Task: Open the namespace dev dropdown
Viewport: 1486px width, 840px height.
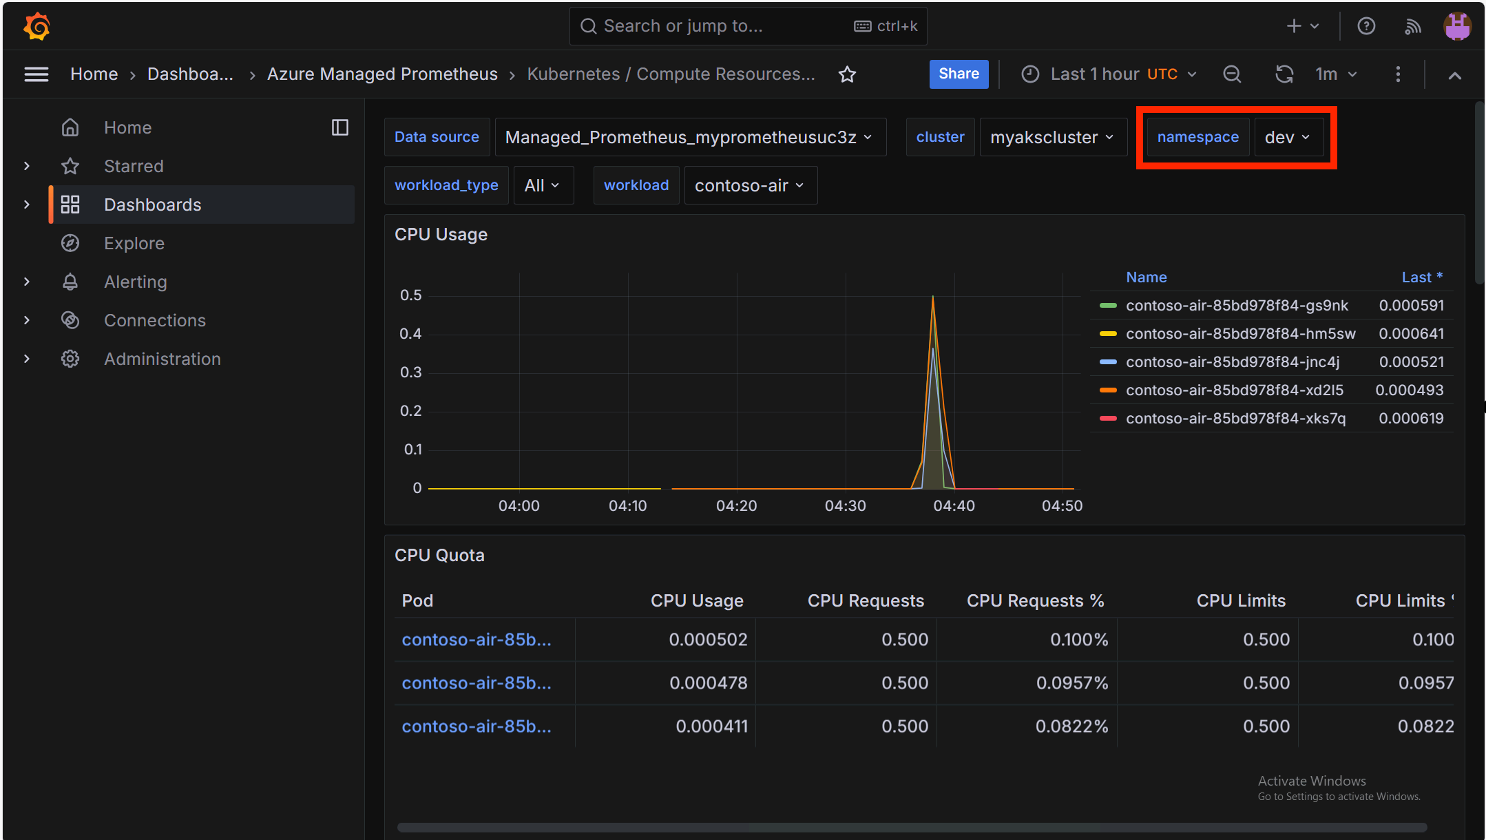Action: tap(1288, 137)
